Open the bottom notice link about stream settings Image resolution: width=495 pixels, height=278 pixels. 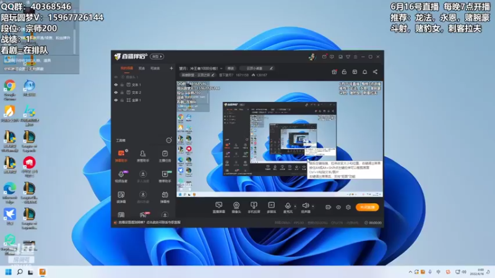149,222
